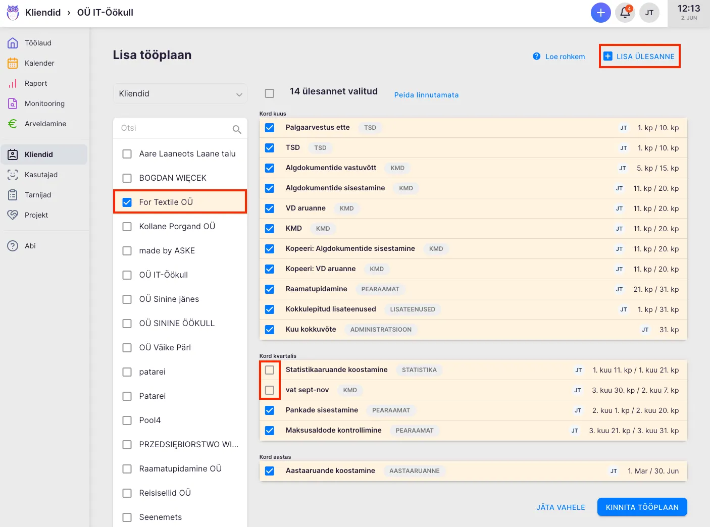Click the Peida linnutamata link

(x=426, y=95)
